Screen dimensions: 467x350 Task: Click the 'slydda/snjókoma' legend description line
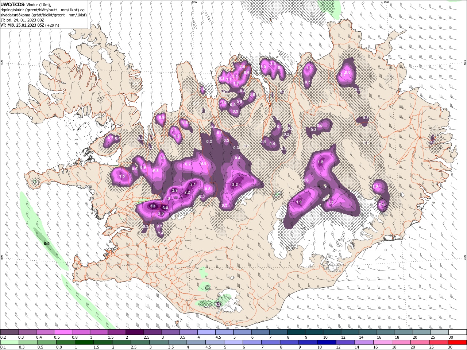44,15
